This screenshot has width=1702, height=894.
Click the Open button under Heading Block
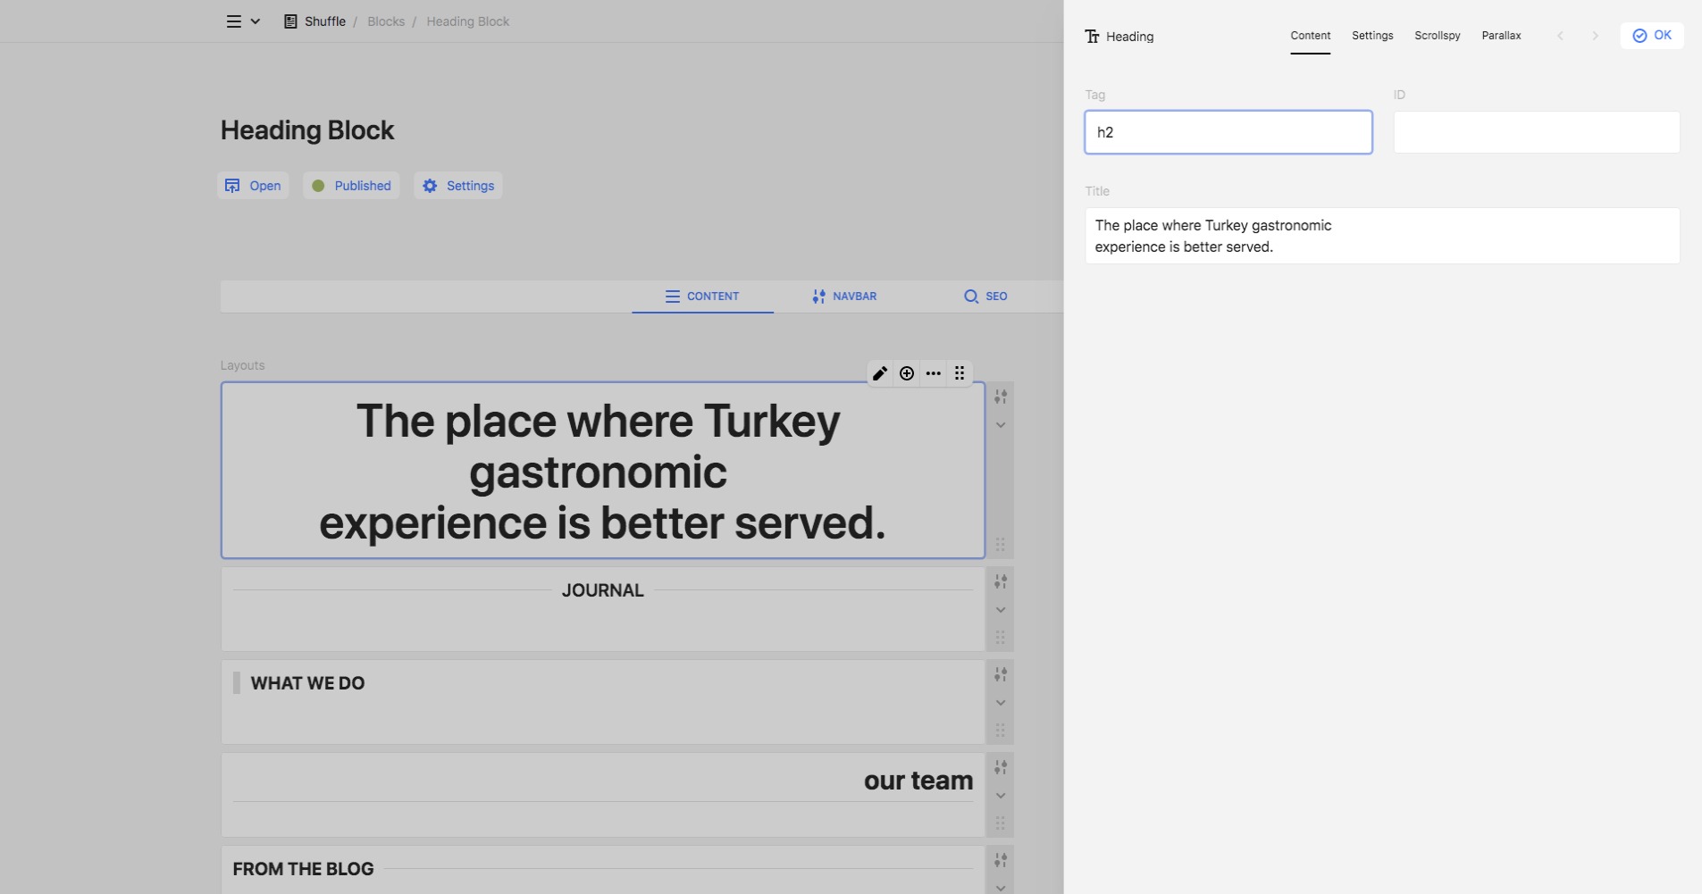pyautogui.click(x=253, y=186)
